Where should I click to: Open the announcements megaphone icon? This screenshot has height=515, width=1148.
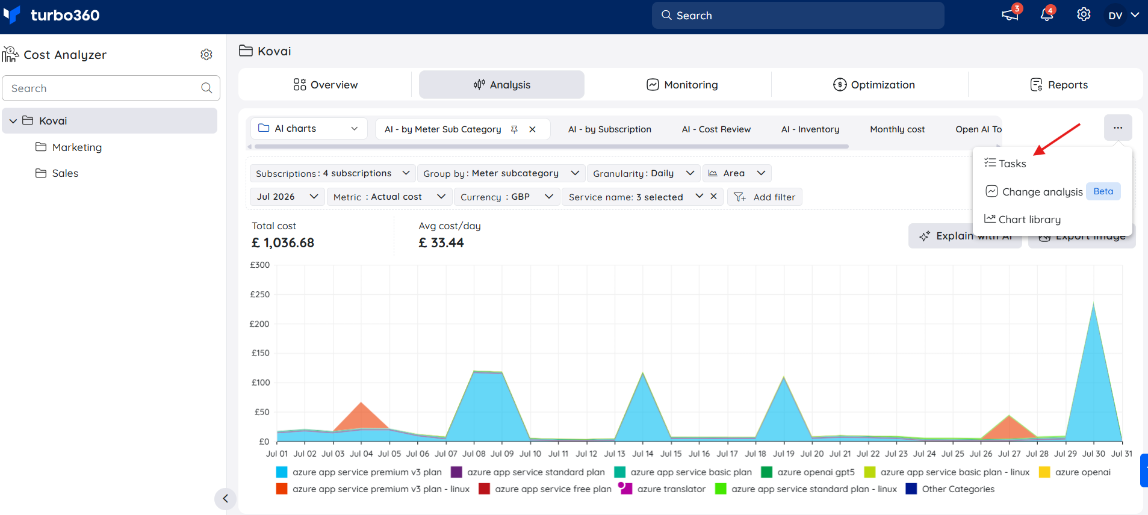pyautogui.click(x=1010, y=15)
